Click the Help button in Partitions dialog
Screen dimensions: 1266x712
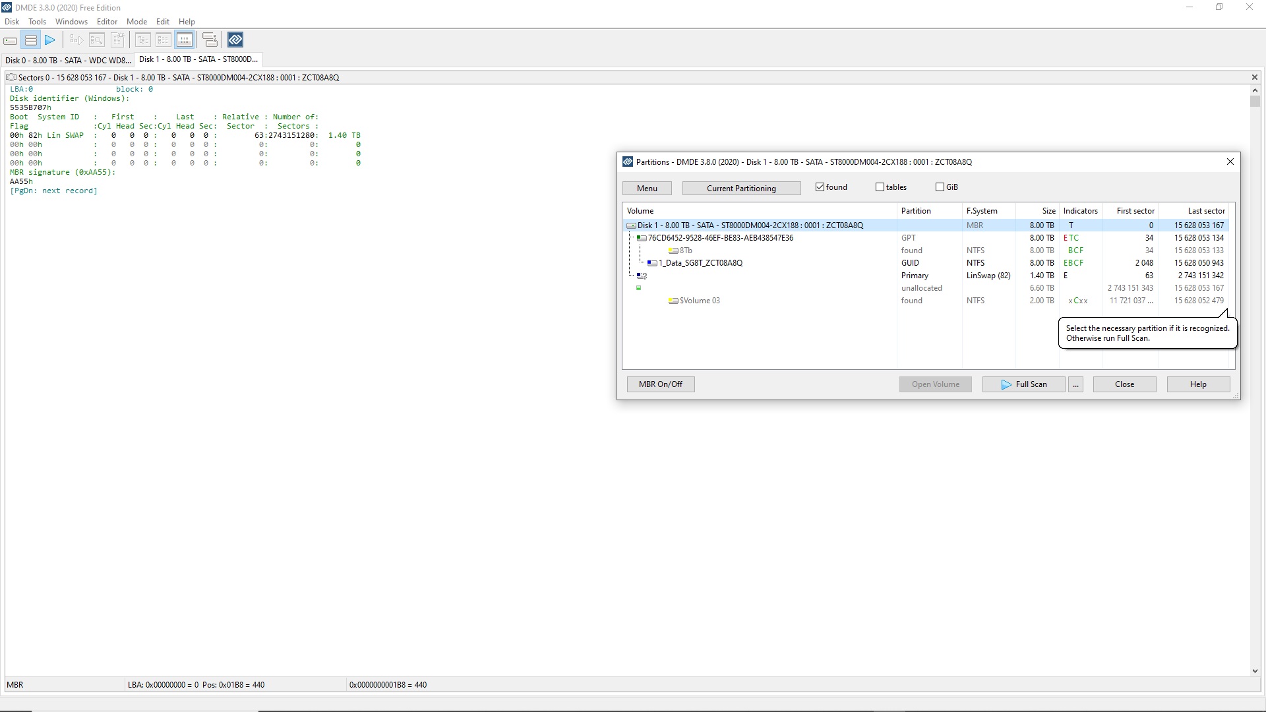1199,384
